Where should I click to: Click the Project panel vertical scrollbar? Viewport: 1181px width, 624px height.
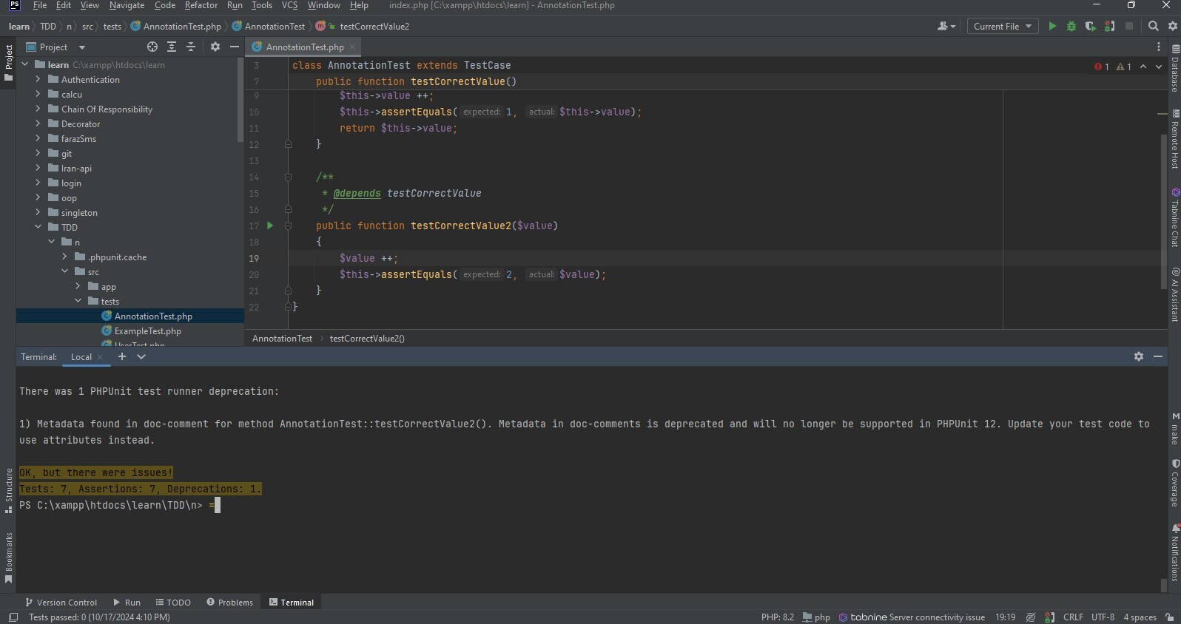point(240,100)
